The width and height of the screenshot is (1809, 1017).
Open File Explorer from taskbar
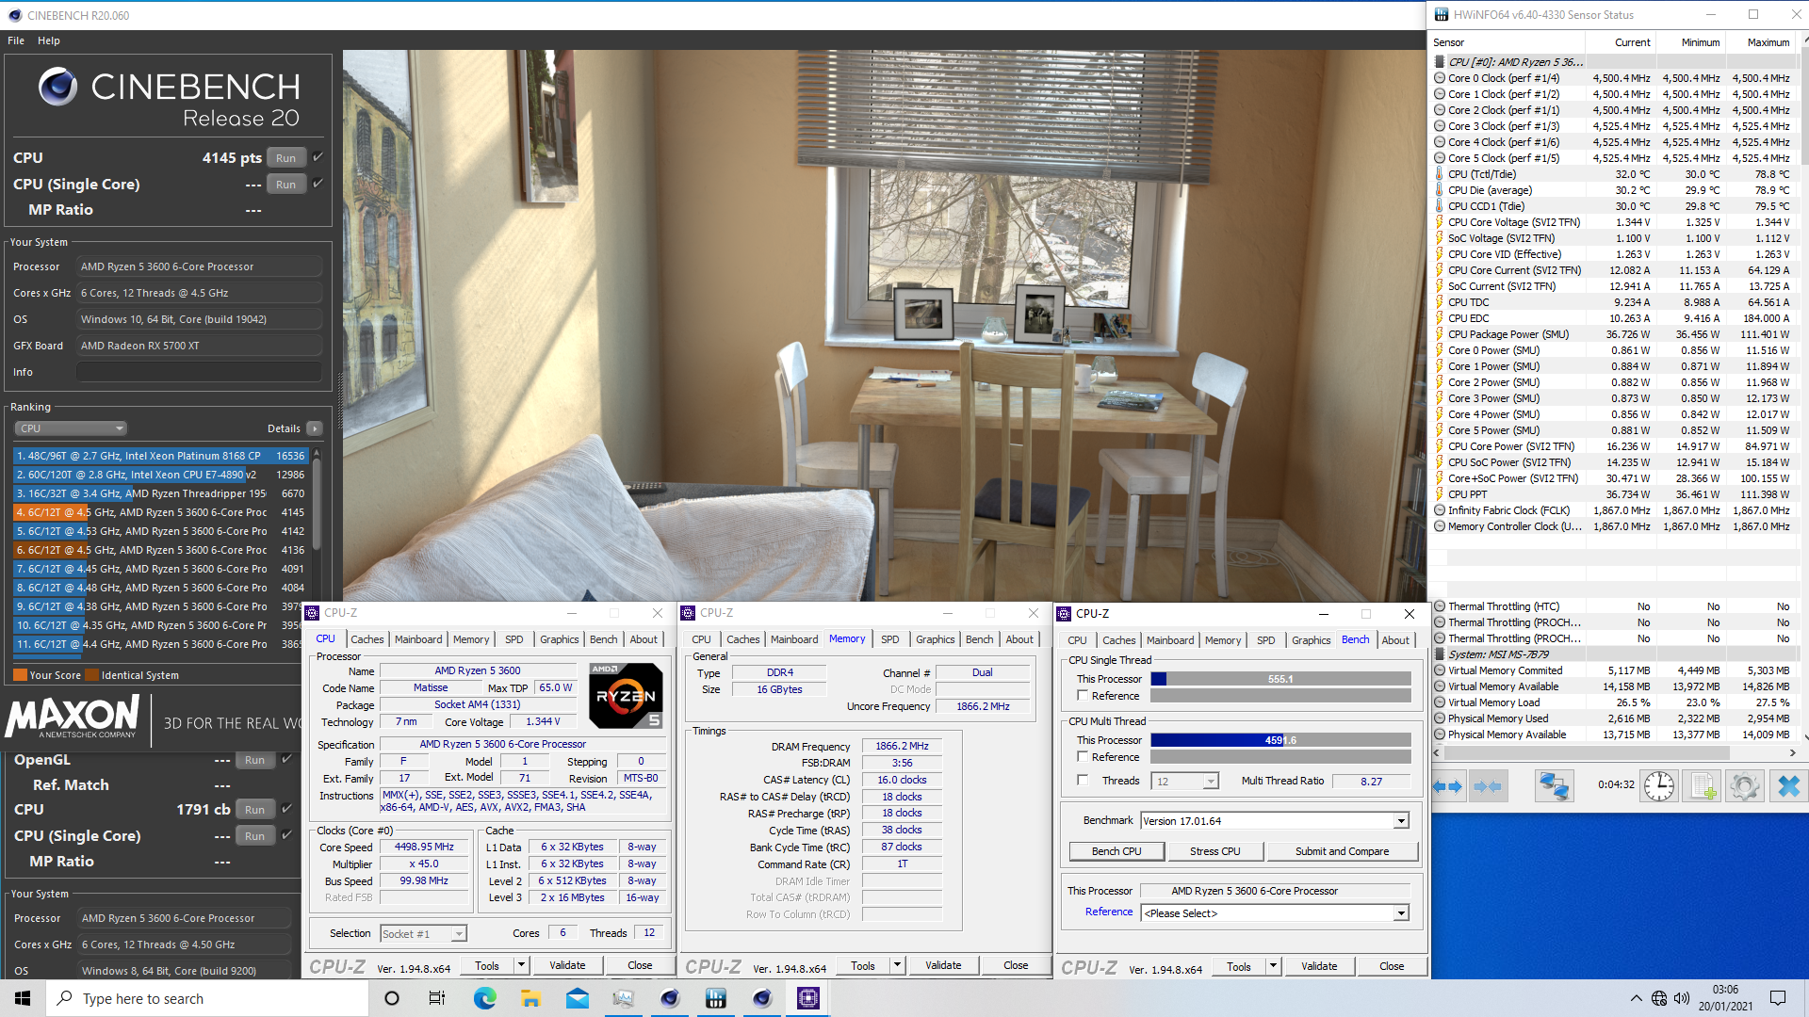pos(530,998)
